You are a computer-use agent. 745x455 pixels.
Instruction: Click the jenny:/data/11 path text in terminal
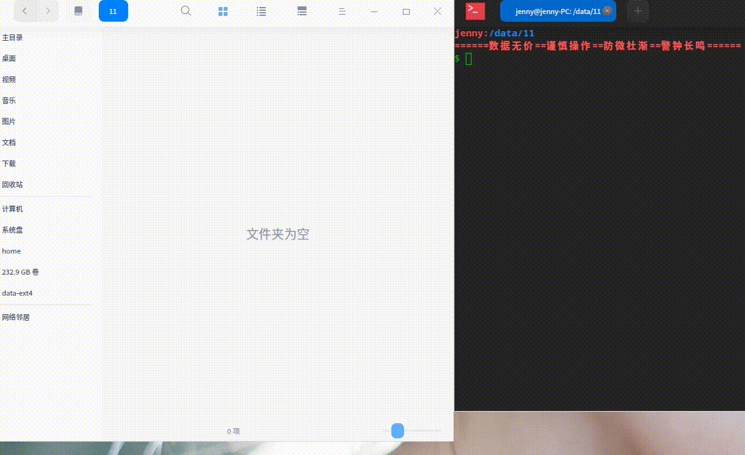click(494, 33)
